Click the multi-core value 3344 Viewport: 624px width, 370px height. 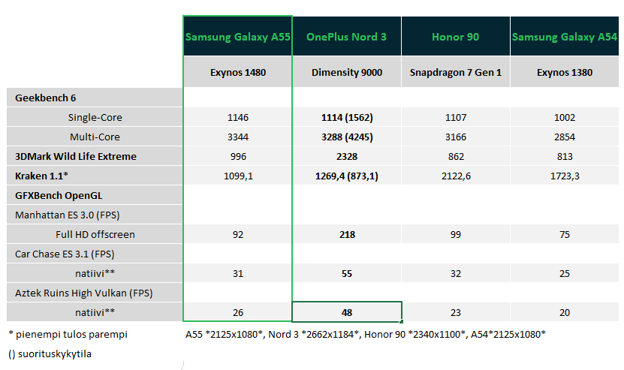click(237, 137)
